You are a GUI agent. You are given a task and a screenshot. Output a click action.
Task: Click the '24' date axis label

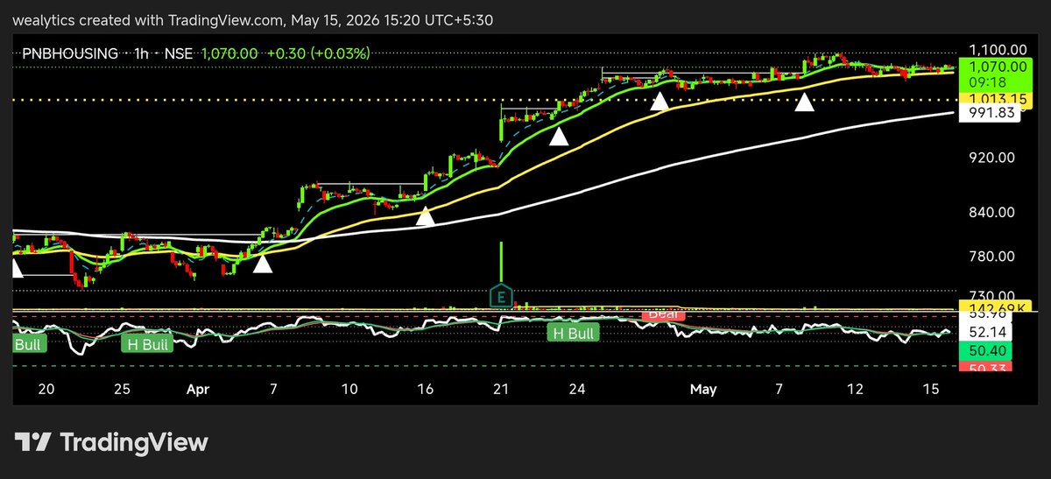[x=576, y=388]
